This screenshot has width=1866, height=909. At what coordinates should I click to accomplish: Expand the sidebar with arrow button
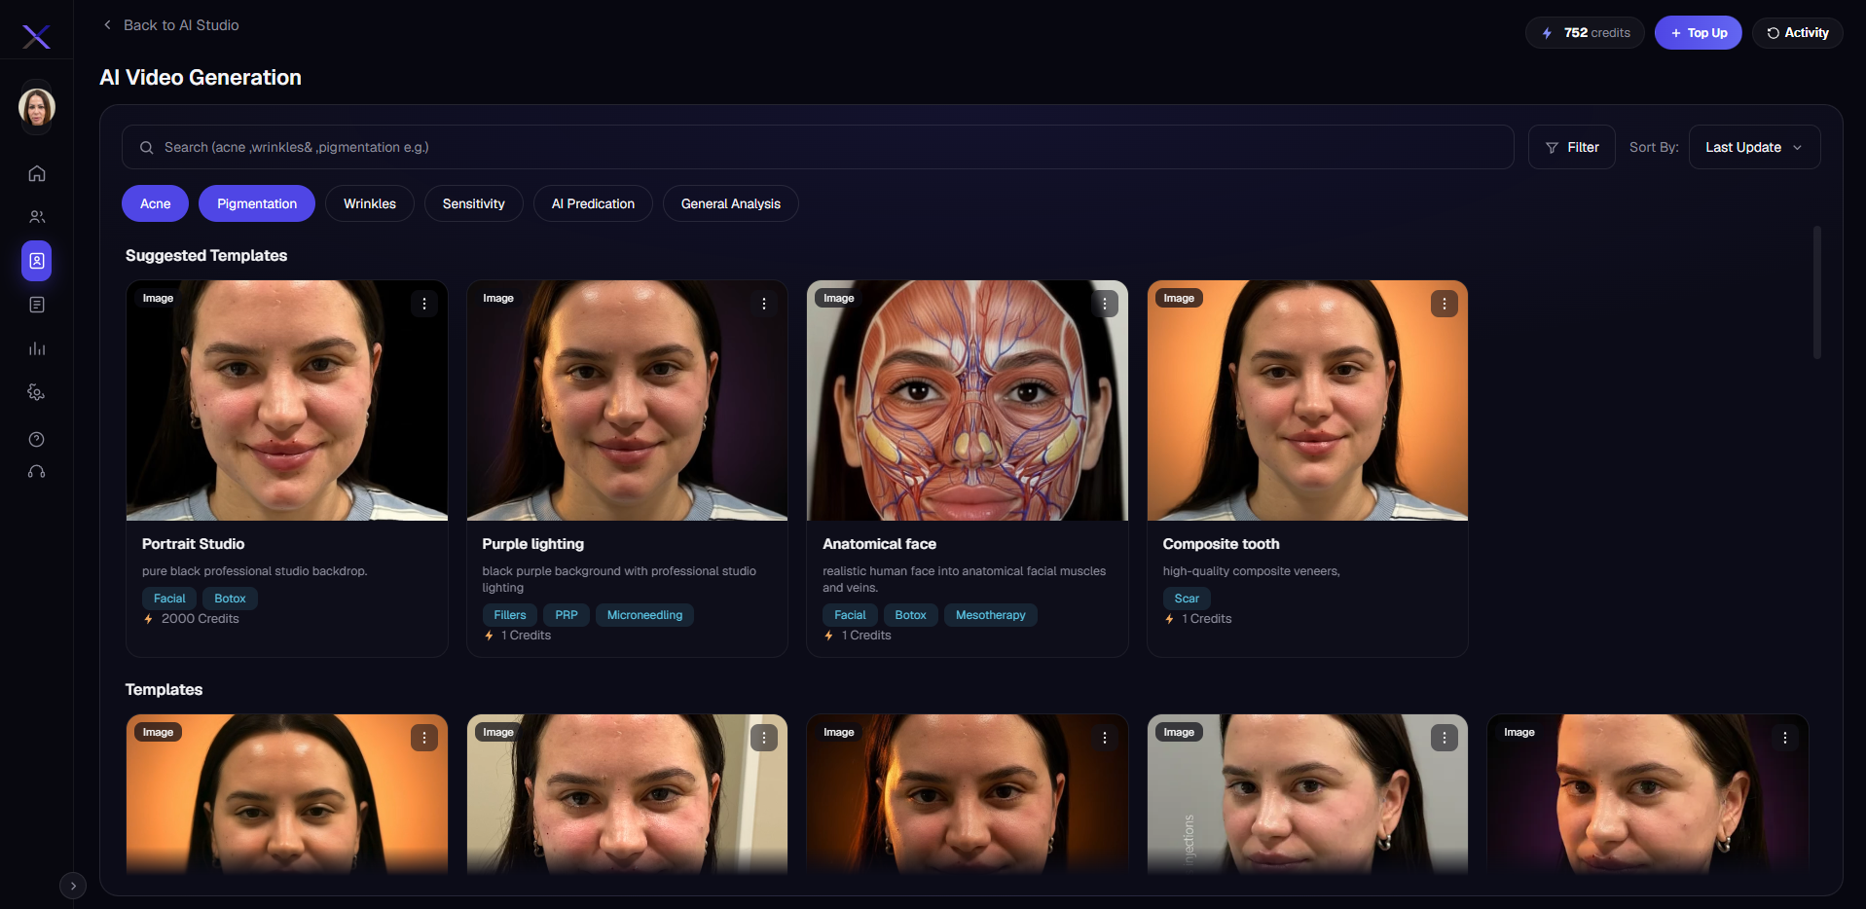click(x=73, y=886)
